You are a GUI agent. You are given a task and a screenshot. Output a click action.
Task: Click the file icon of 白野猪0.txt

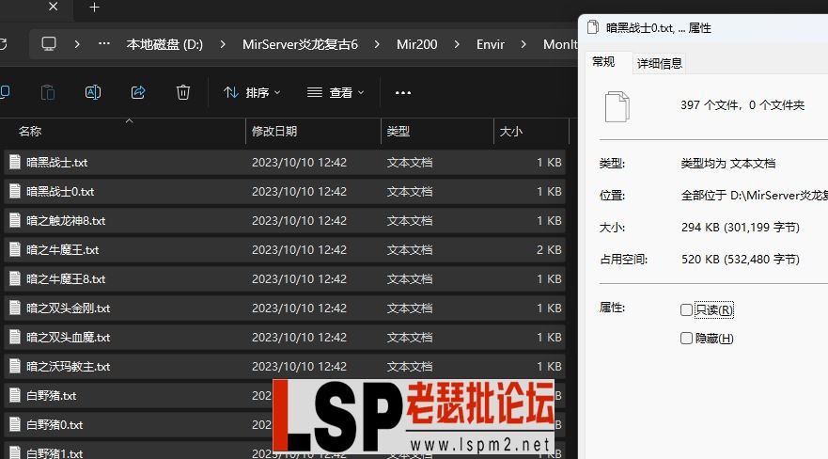tap(15, 423)
